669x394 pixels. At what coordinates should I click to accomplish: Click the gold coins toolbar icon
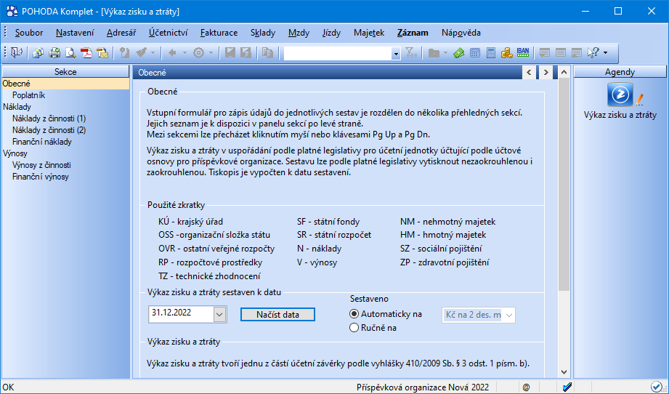(507, 53)
